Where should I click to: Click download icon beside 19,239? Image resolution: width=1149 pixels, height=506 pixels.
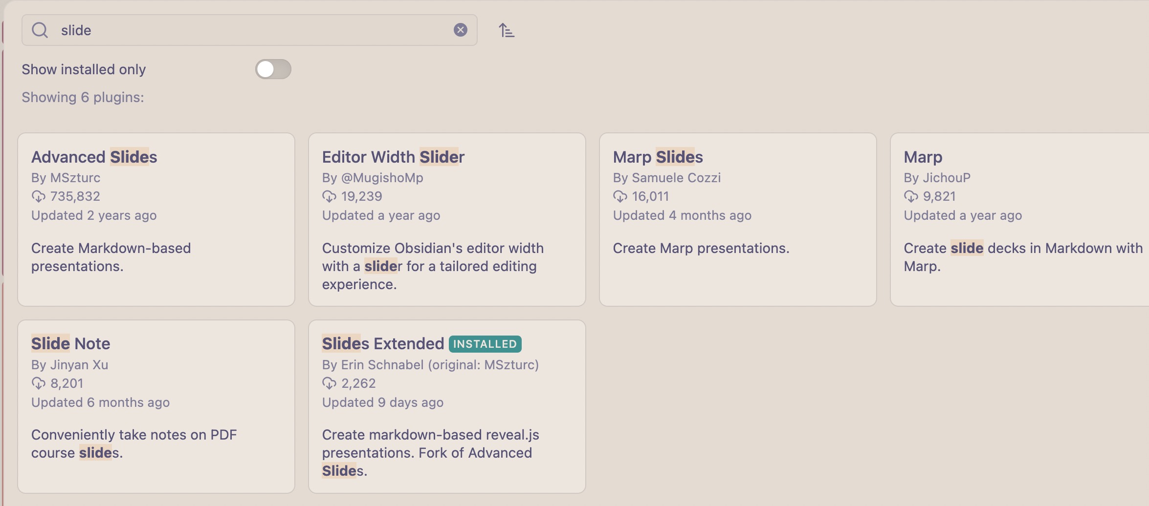tap(329, 196)
